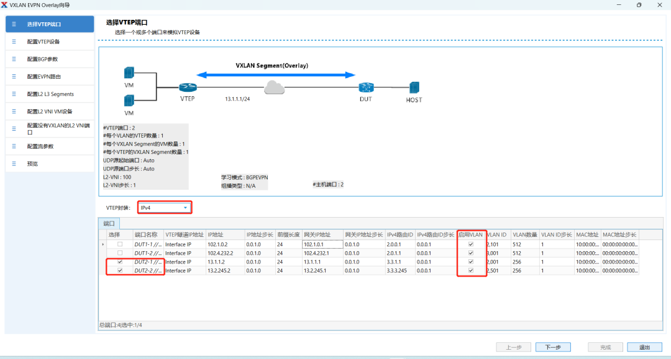Click the VTEP隧道IP地址 column header
The width and height of the screenshot is (671, 359).
coord(185,235)
